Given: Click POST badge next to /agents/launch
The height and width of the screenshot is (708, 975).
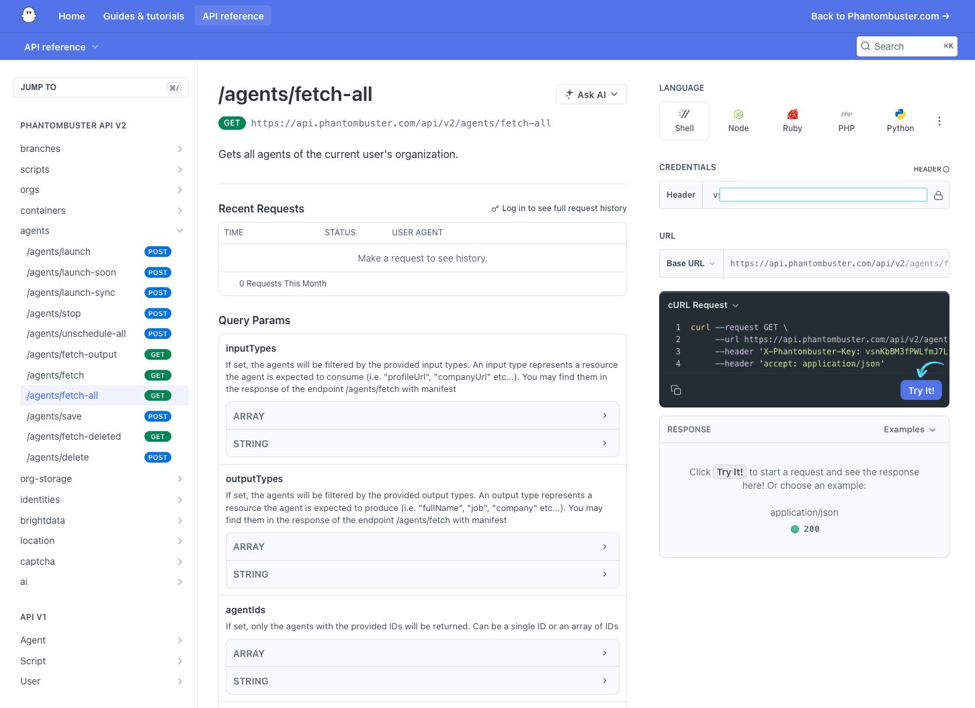Looking at the screenshot, I should [x=158, y=251].
